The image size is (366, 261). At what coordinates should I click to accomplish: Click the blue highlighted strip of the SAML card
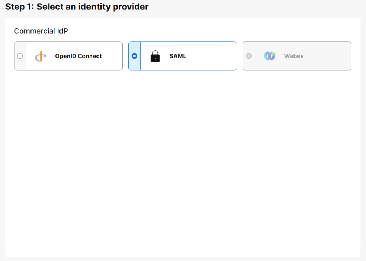[x=135, y=65]
